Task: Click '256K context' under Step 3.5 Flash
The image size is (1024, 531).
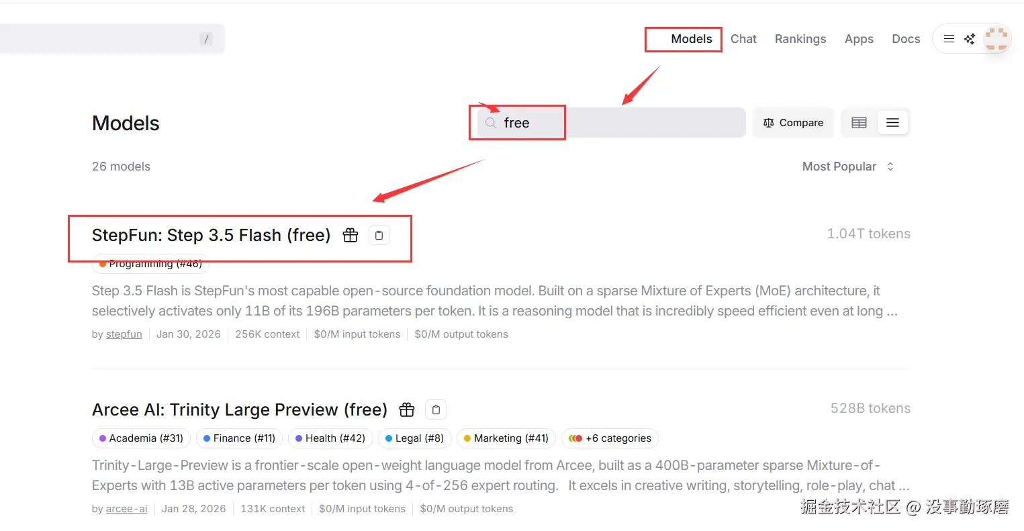Action: pos(267,334)
